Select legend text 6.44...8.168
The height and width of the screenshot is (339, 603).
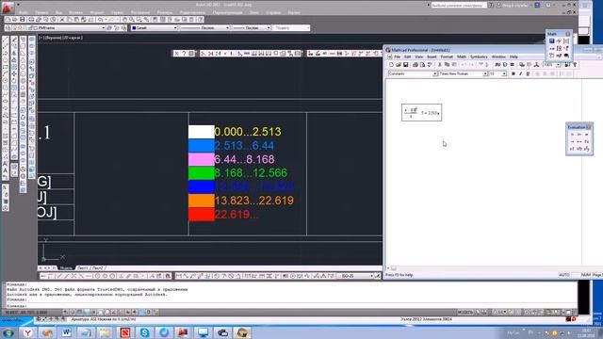coord(244,159)
